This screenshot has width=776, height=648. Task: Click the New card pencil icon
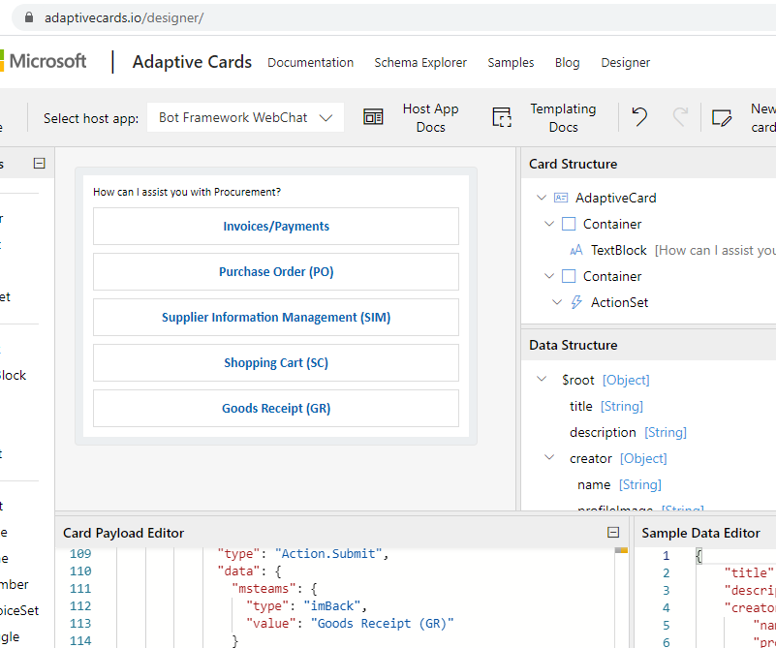click(722, 118)
